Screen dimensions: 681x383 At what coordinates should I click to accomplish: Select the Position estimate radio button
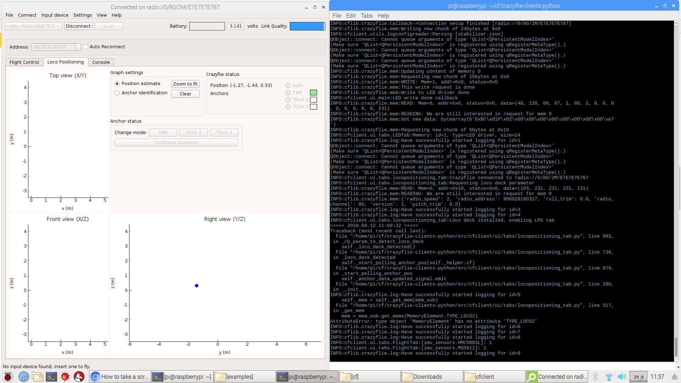(117, 84)
